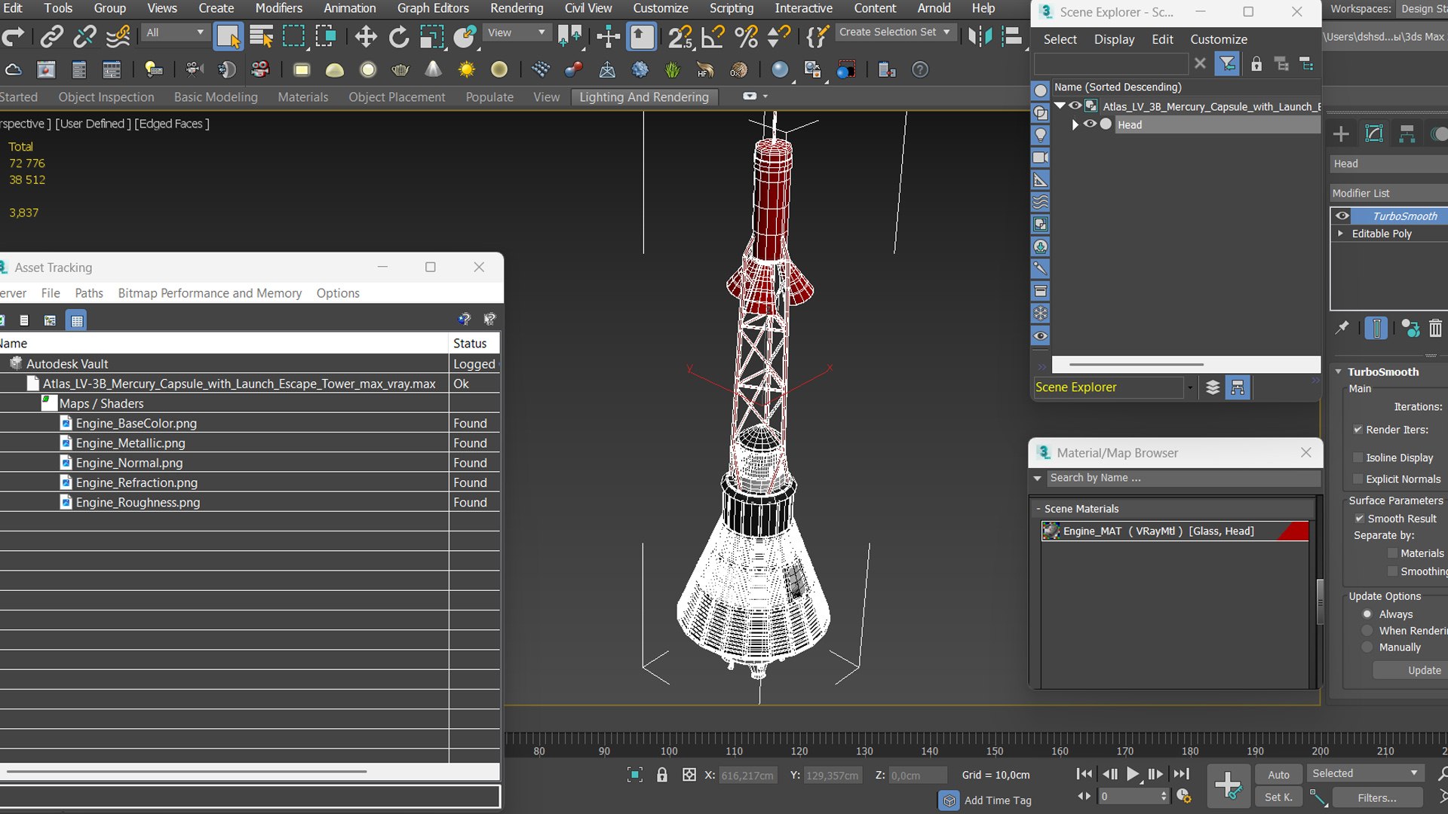Image resolution: width=1448 pixels, height=814 pixels.
Task: Toggle the Scene Explorer filter funnel icon
Action: coord(1227,64)
